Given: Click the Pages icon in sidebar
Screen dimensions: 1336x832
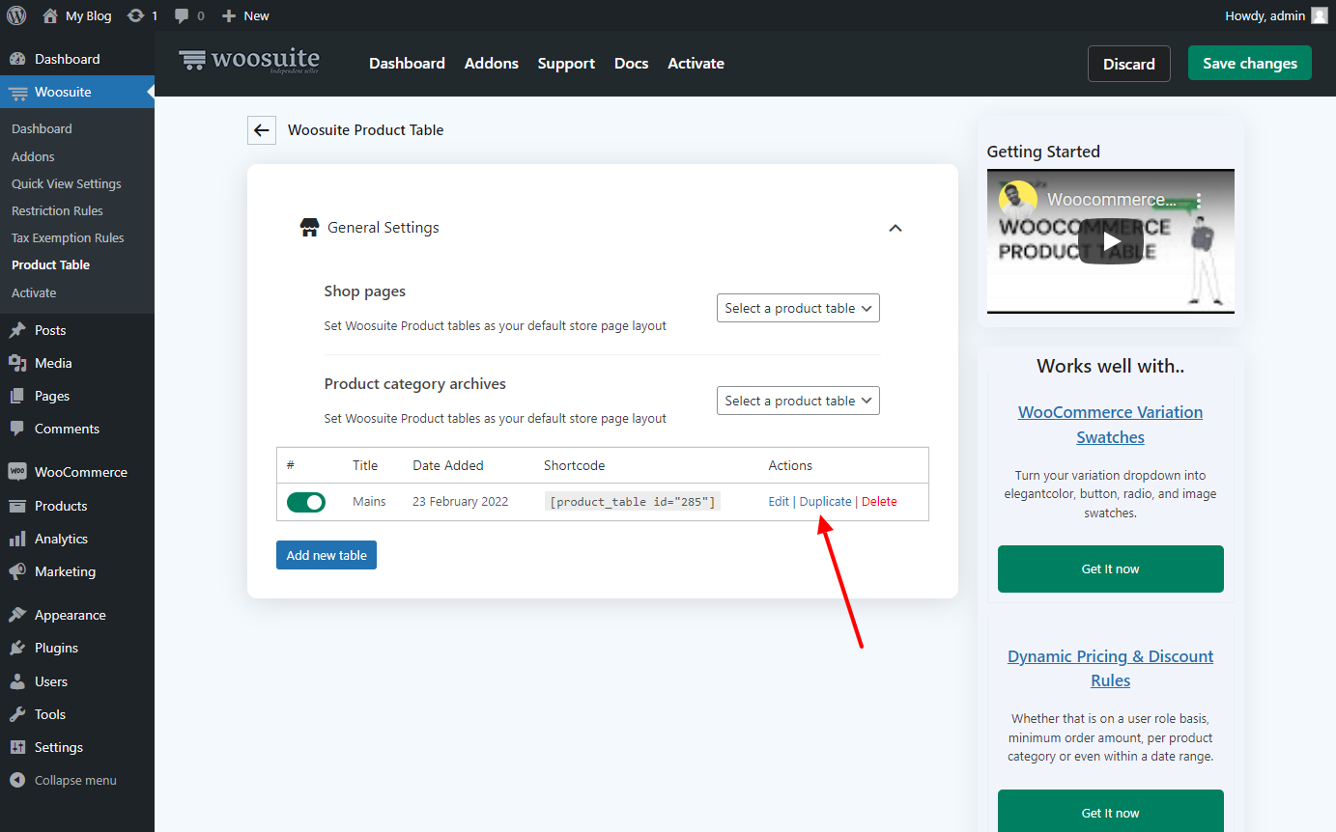Looking at the screenshot, I should 17,396.
